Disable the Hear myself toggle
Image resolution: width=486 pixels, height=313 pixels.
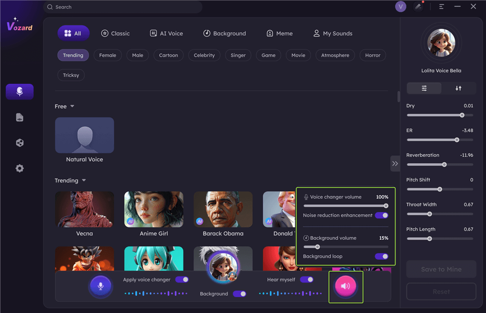pyautogui.click(x=306, y=280)
